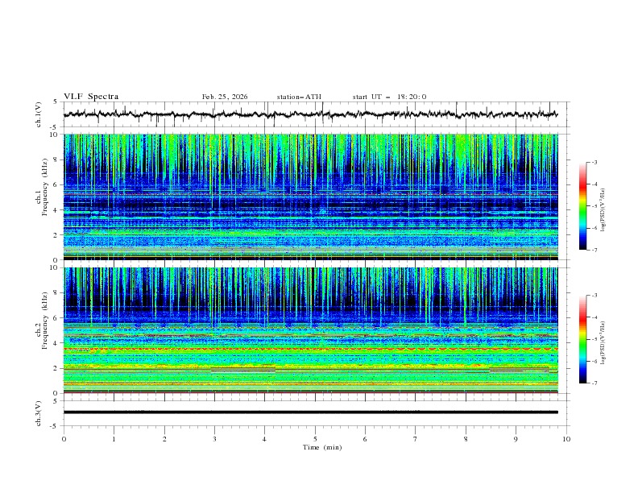Click the ch.3(V) waveform axis label

[40, 412]
